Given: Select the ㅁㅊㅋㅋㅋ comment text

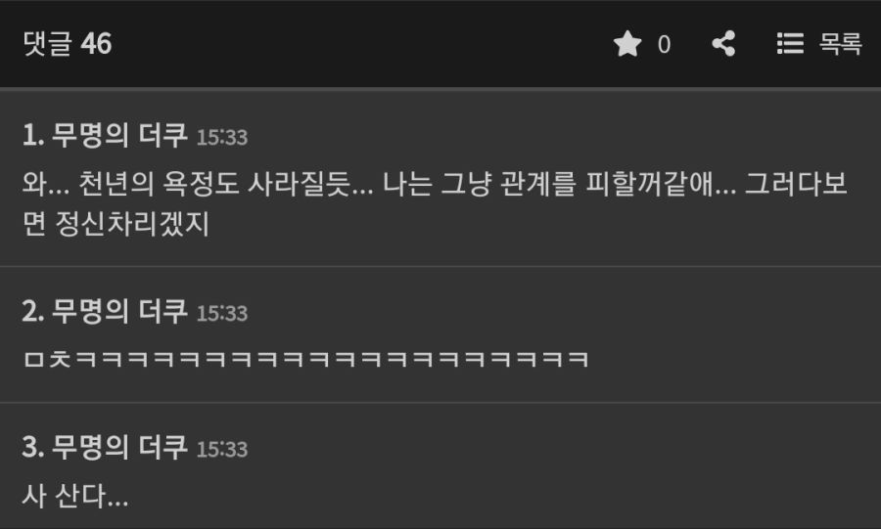Looking at the screenshot, I should [305, 359].
